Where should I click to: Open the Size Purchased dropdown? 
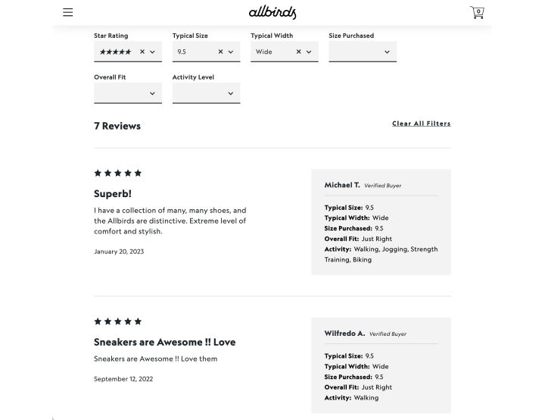click(363, 52)
